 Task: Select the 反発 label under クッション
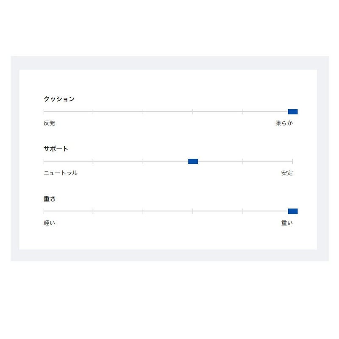coord(49,123)
